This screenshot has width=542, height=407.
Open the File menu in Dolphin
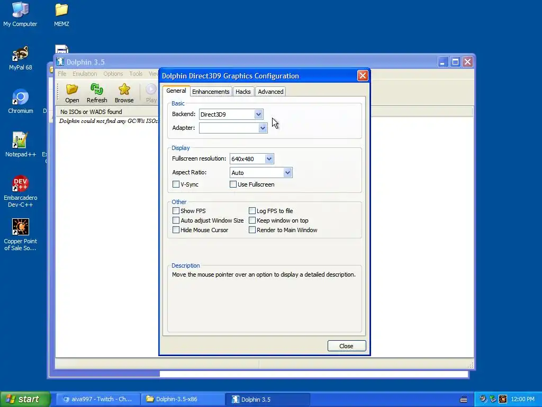click(x=62, y=74)
